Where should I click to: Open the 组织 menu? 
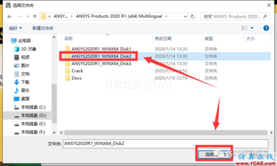[15, 28]
